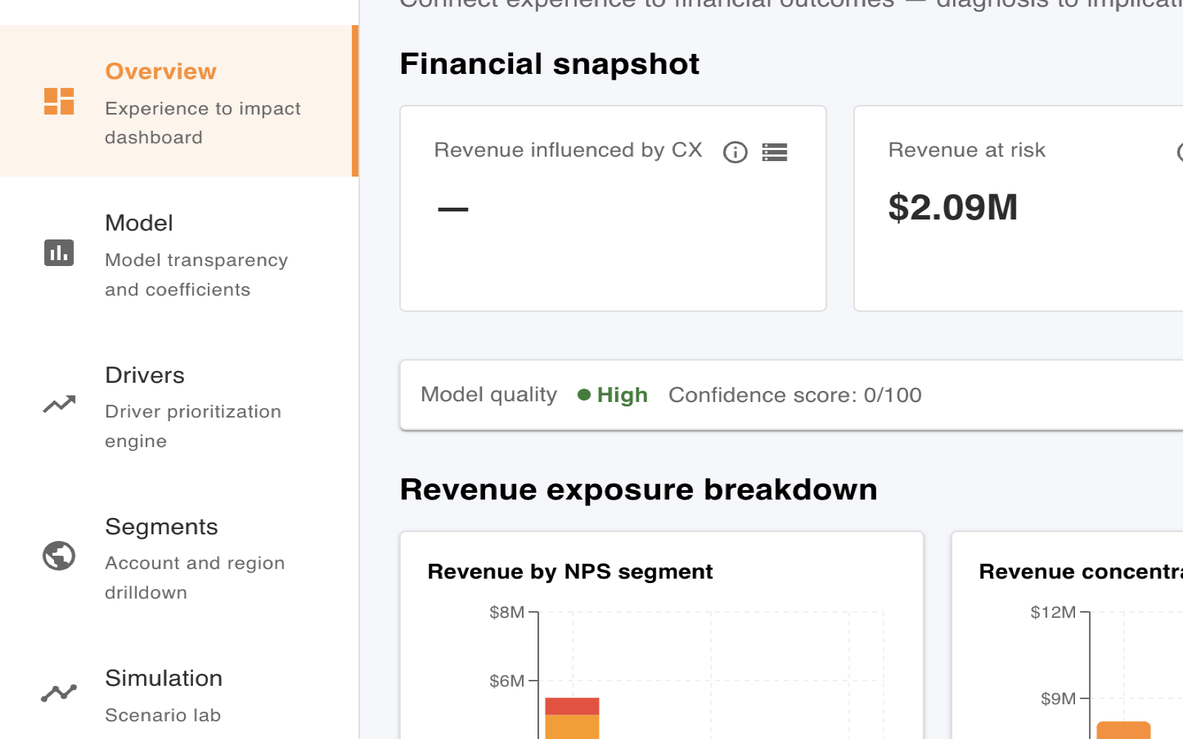This screenshot has height=739, width=1183.
Task: Go to the Model section
Action: pos(177,253)
